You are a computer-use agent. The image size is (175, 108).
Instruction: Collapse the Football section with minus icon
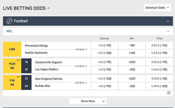[168, 21]
